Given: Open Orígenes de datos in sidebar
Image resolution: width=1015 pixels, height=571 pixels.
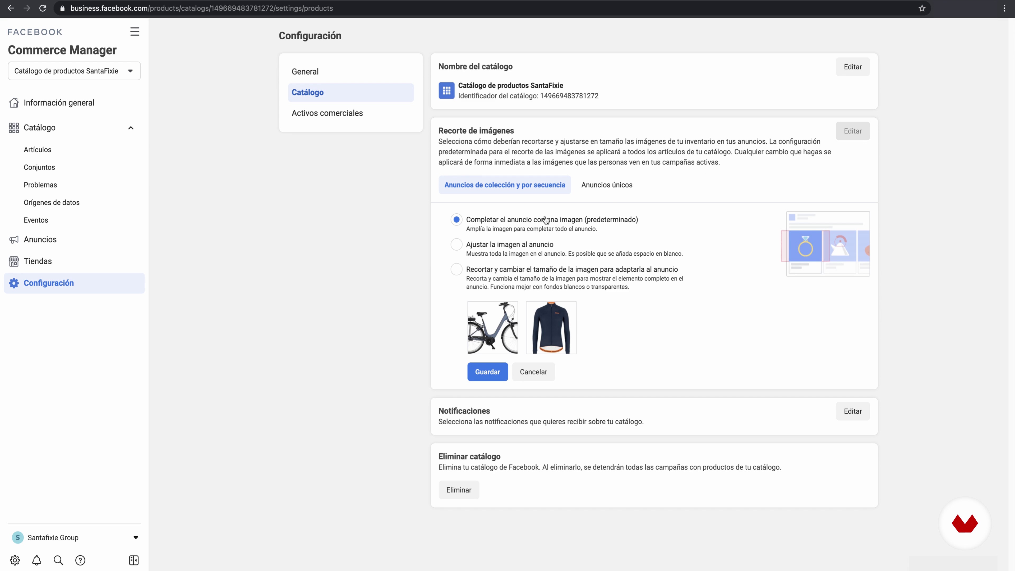Looking at the screenshot, I should click(52, 202).
